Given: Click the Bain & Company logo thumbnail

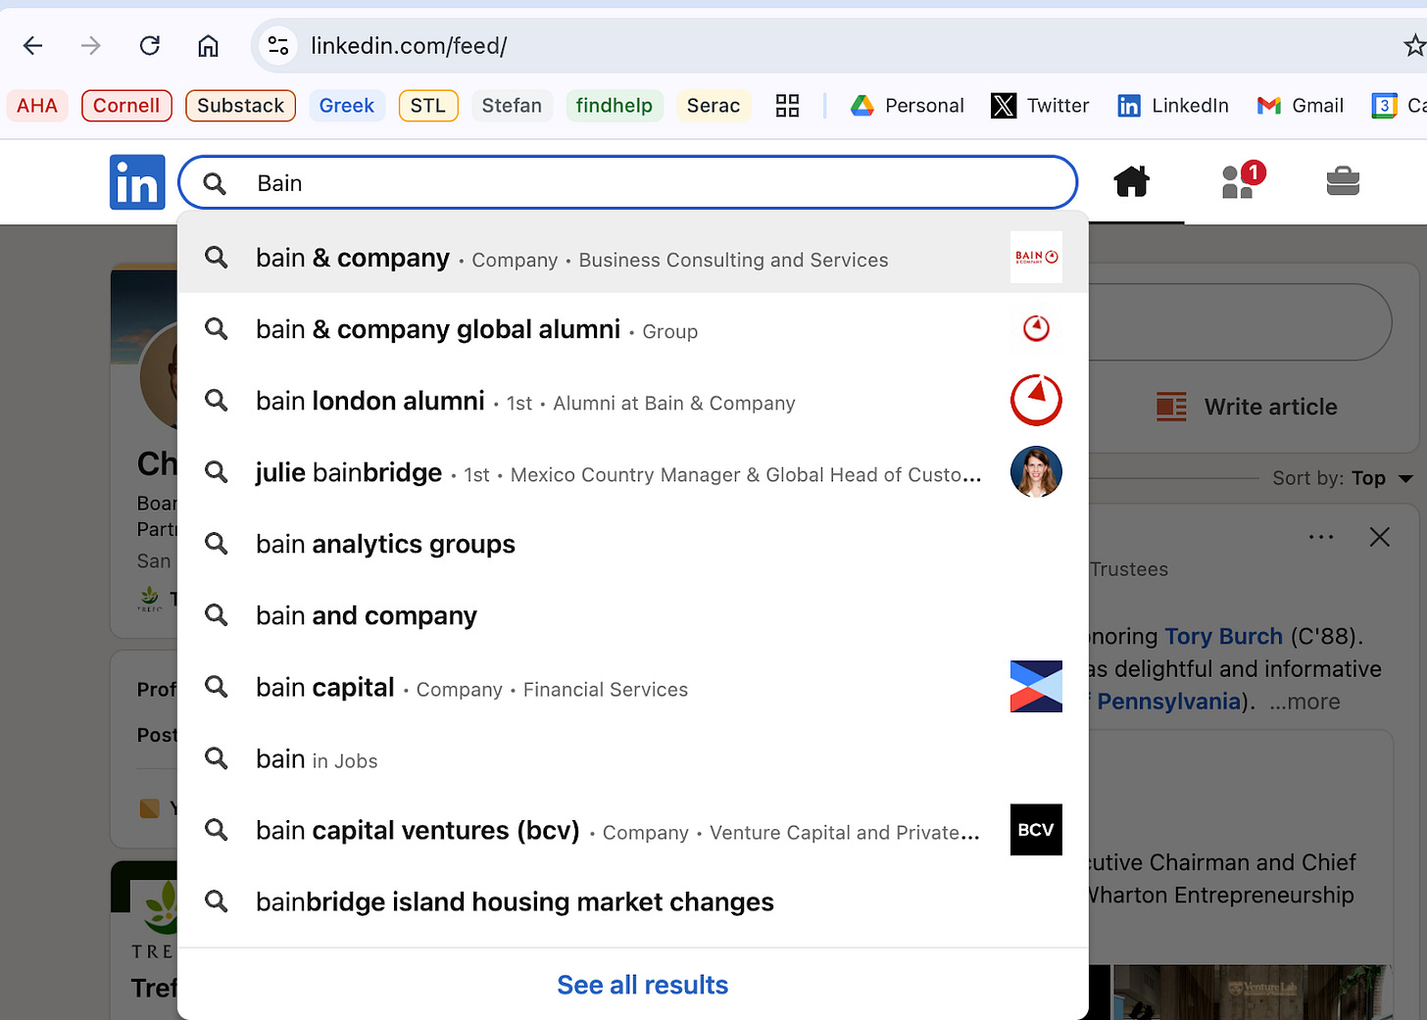Looking at the screenshot, I should (1036, 258).
